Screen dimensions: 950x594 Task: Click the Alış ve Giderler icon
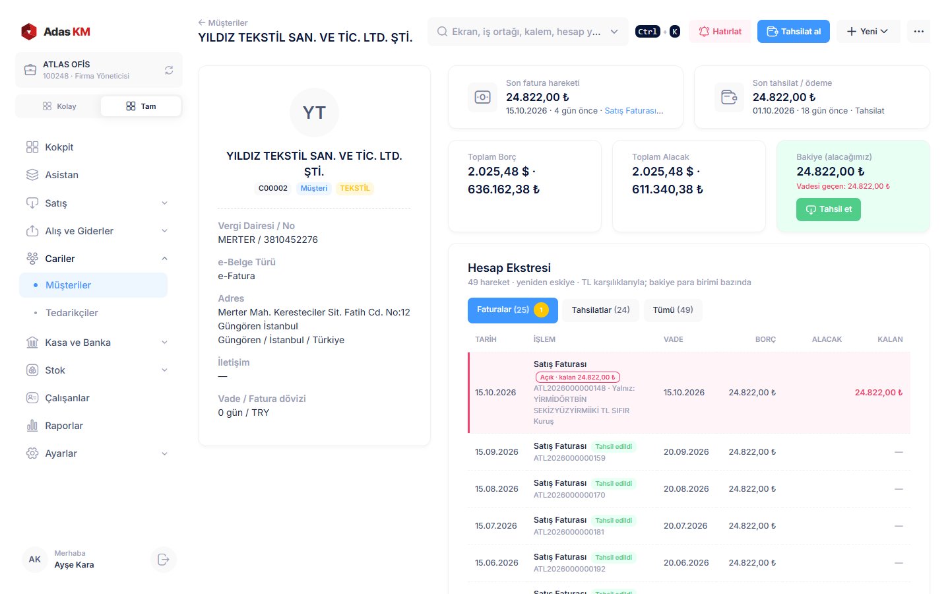[x=32, y=231]
